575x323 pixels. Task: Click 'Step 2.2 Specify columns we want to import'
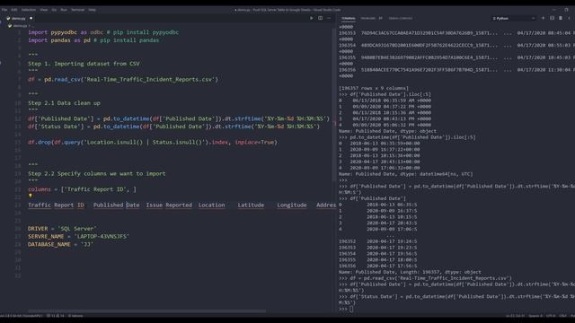point(97,174)
